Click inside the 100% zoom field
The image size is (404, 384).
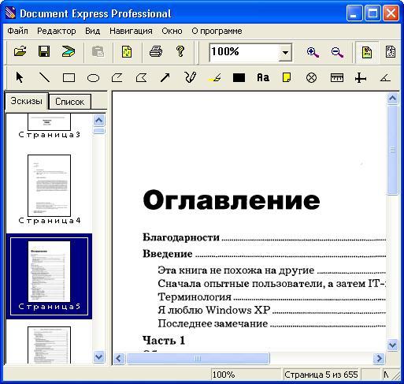pos(244,52)
